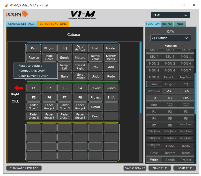
Task: Click the SAVE AS DEFAULT button
Action: pyautogui.click(x=135, y=168)
